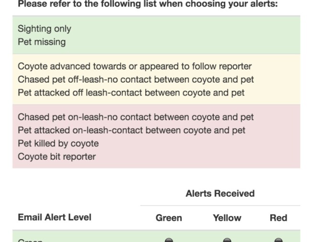Select the Green column dot in Green row

pyautogui.click(x=169, y=240)
